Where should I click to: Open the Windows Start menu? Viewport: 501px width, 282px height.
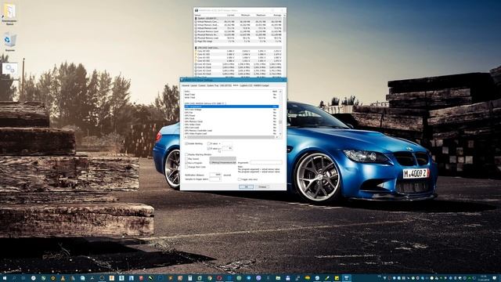click(x=5, y=278)
